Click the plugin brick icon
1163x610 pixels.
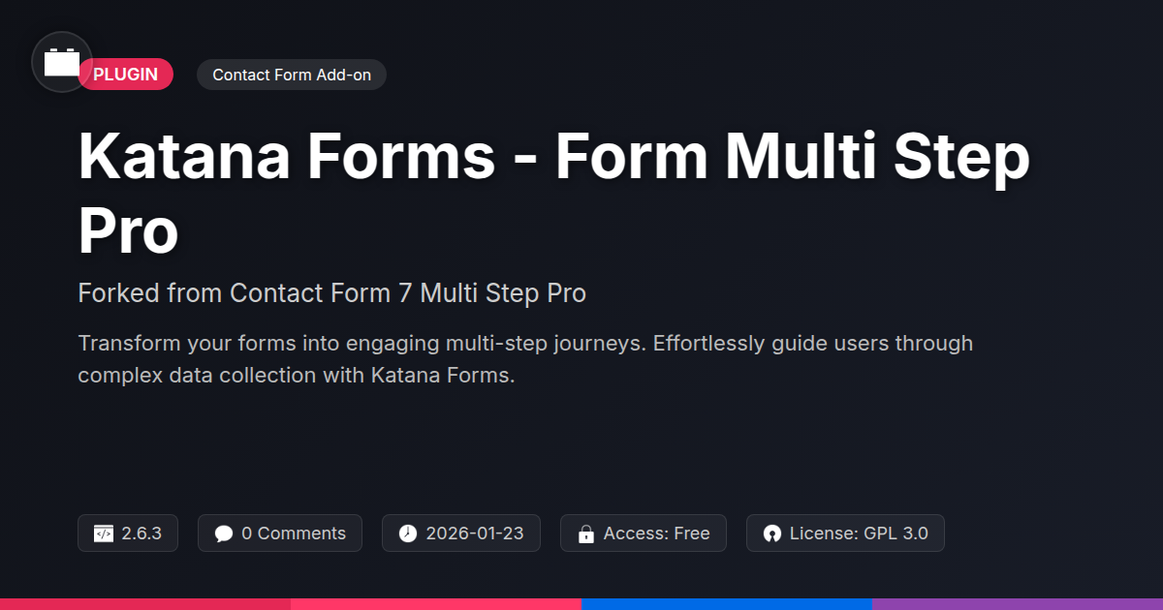coord(62,63)
